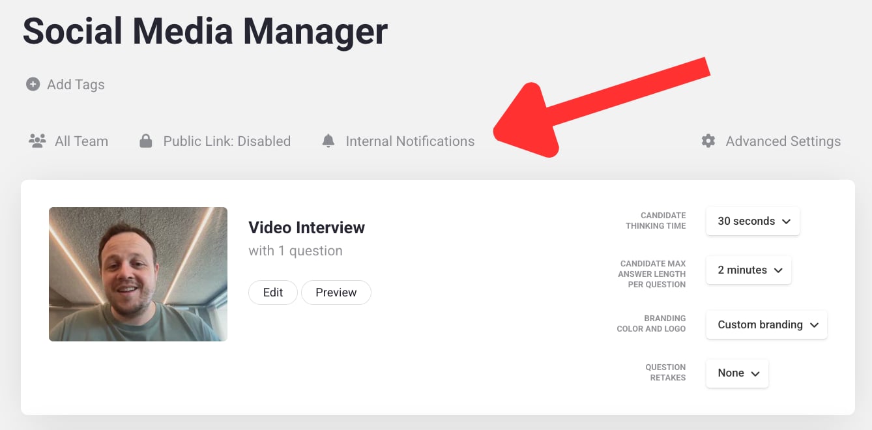Click the Candidate Thinking Time label
The image size is (872, 430).
[x=656, y=221]
